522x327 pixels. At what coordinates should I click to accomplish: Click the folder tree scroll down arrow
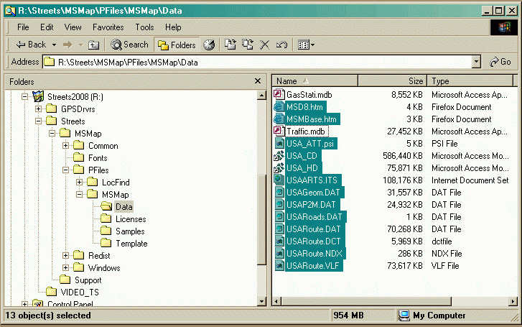click(x=261, y=301)
